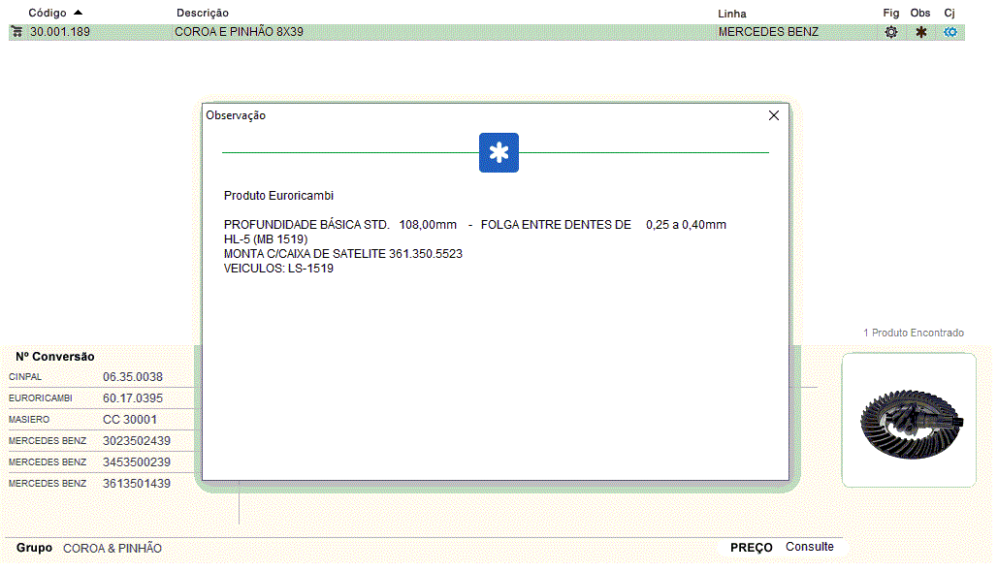Select Mercedes Benz conversion number 3023502439
Image resolution: width=998 pixels, height=572 pixels.
(x=137, y=441)
